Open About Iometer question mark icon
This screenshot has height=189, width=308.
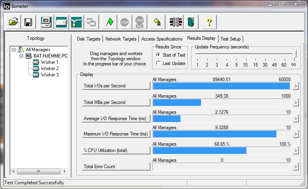(209, 22)
